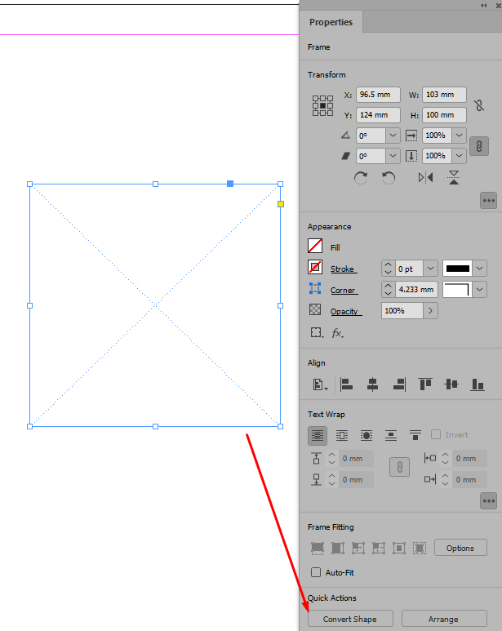Open the shear angle dropdown
This screenshot has width=502, height=631.
pos(393,156)
